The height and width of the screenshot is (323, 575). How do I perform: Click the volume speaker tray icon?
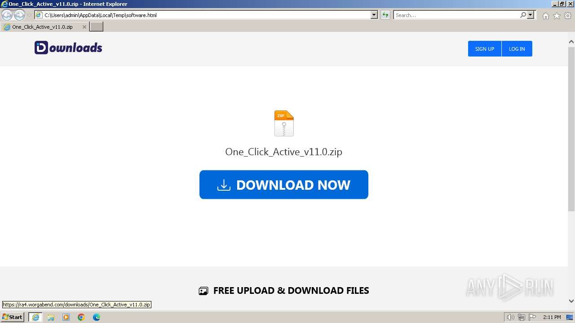click(x=511, y=317)
